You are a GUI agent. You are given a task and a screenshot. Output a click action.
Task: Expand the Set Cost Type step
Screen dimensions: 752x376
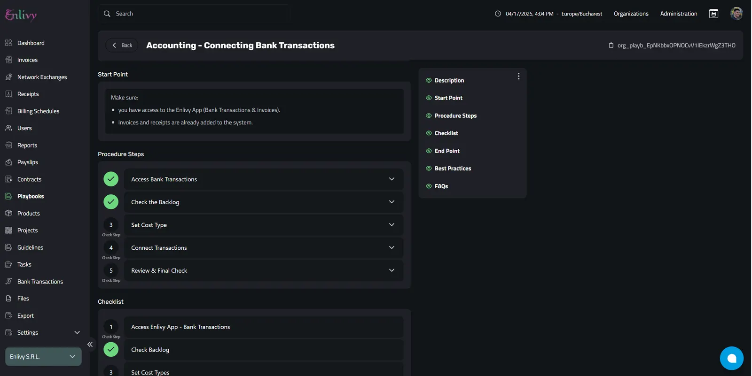click(392, 225)
